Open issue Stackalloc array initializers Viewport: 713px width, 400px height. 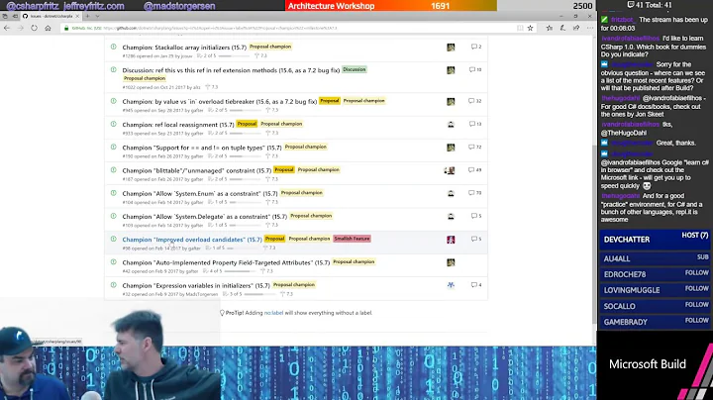click(184, 48)
